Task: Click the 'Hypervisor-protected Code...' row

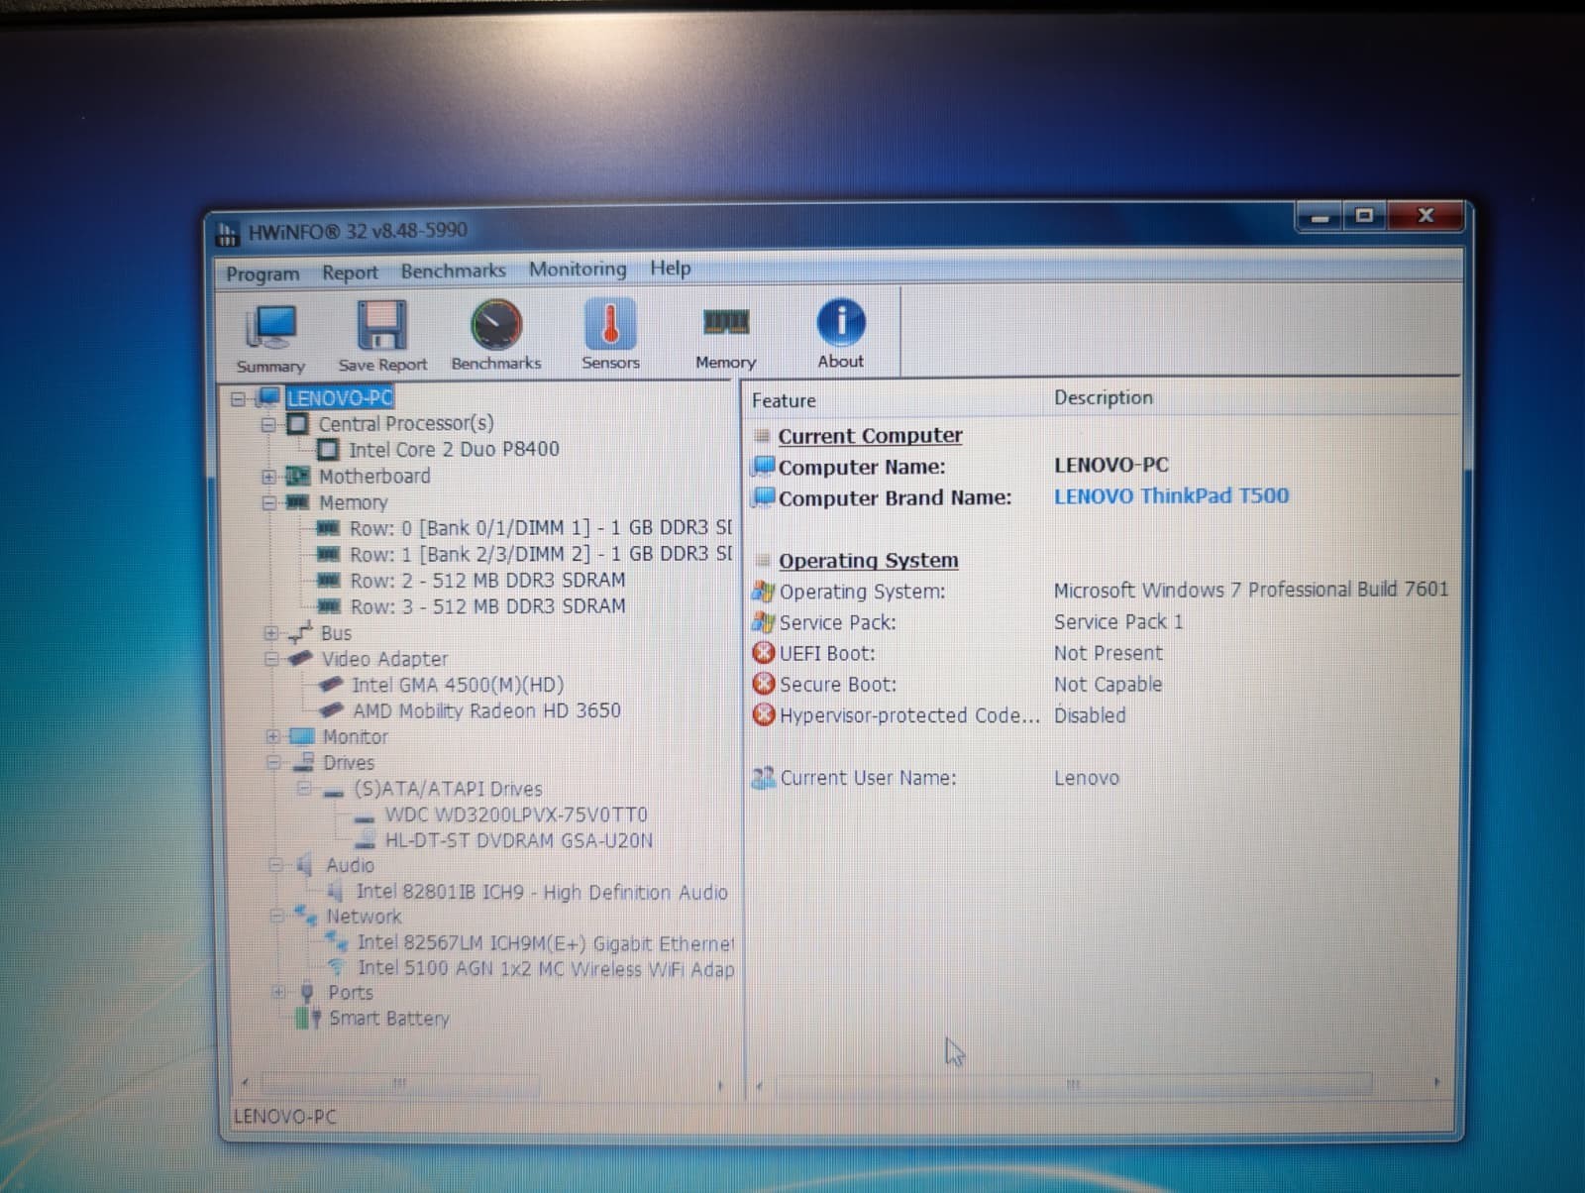Action: 939,715
